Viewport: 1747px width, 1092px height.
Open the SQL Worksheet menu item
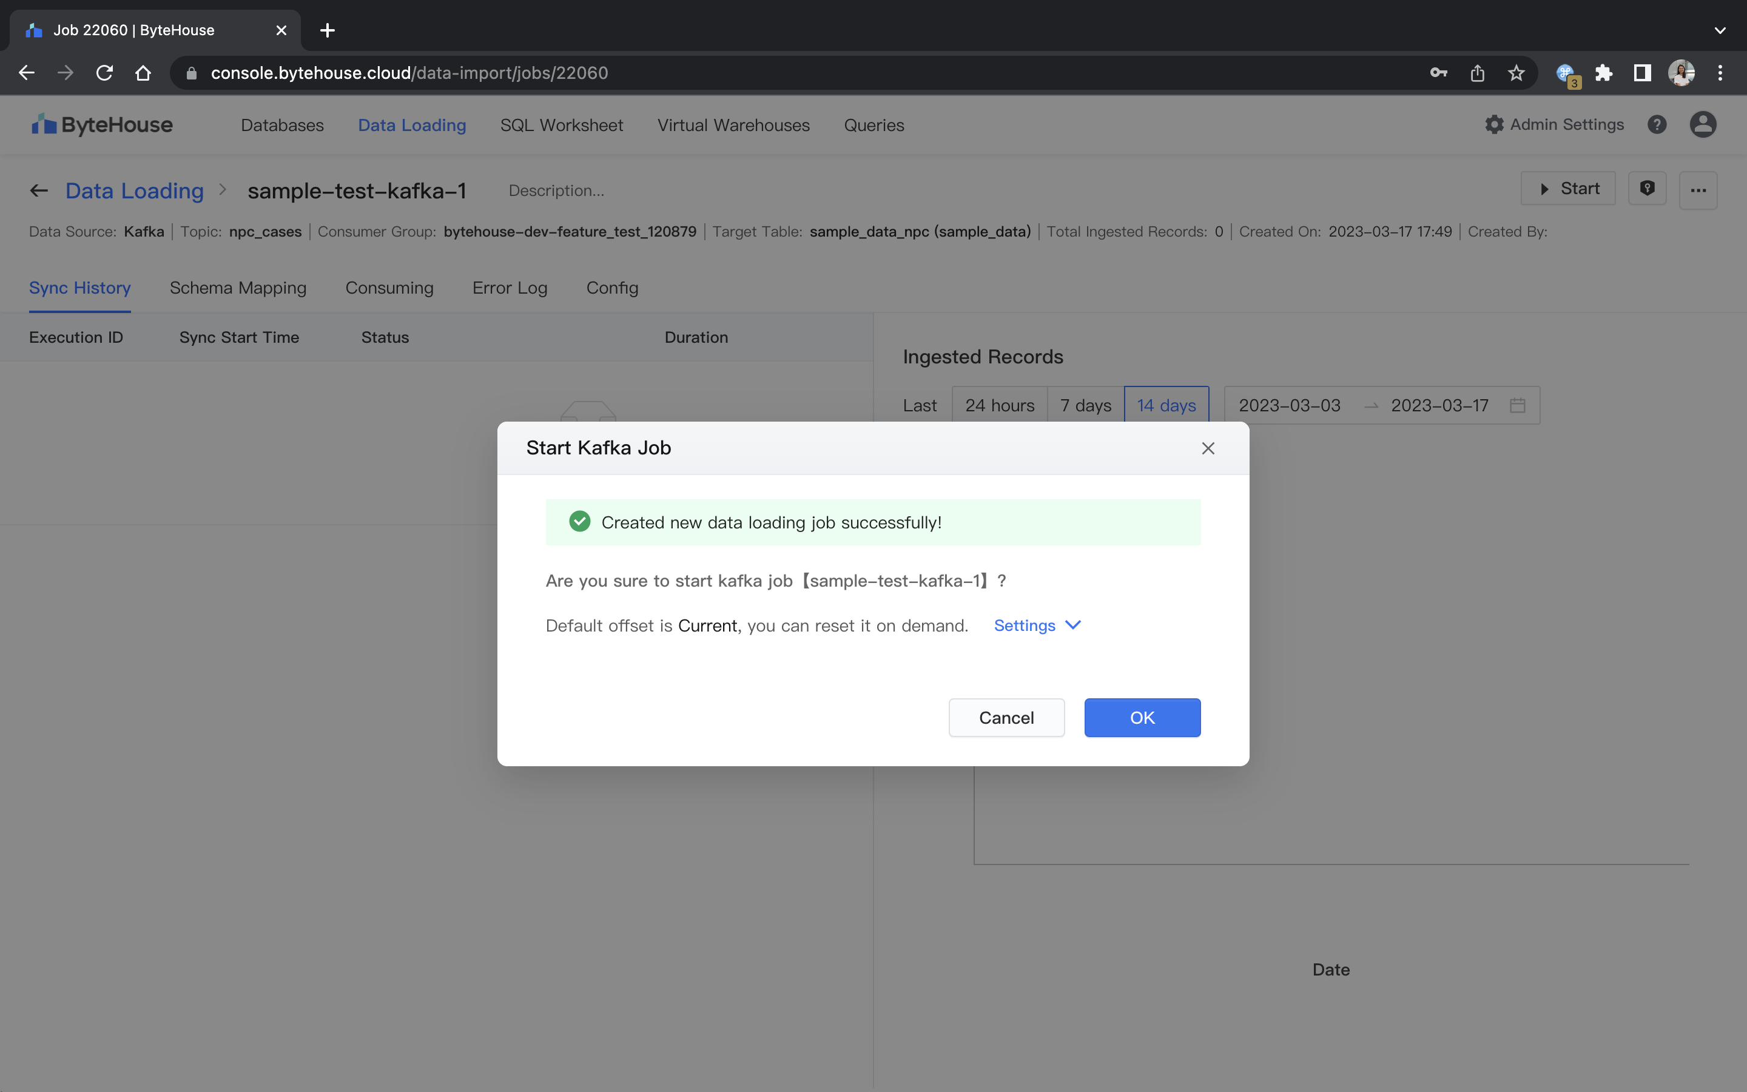pyautogui.click(x=561, y=125)
